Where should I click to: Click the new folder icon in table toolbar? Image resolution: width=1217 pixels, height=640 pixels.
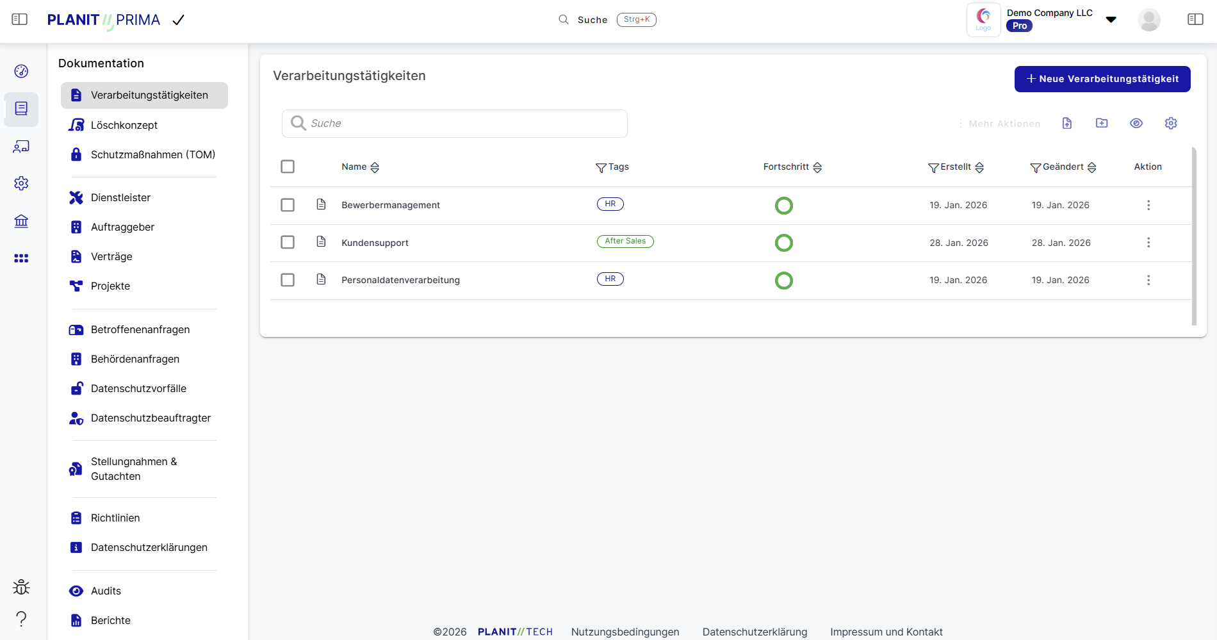click(x=1102, y=123)
